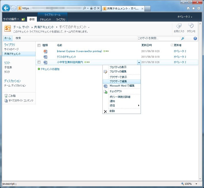The width and height of the screenshot is (204, 188).
Task: Click the green plus ドキュメントの追加 icon
Action: click(x=39, y=69)
